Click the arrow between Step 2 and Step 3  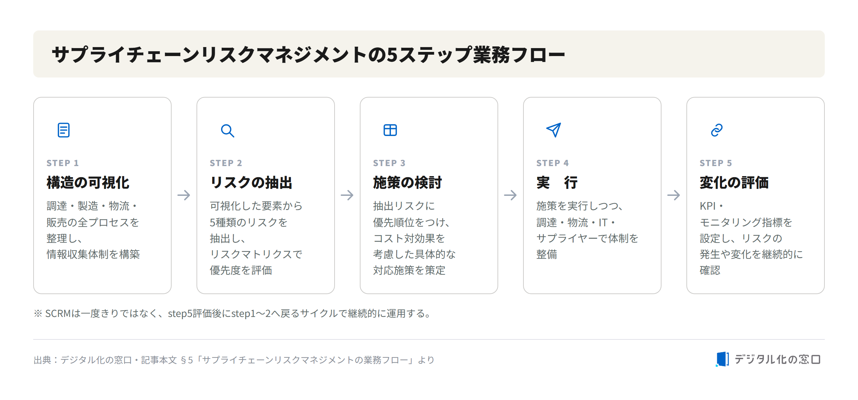tap(347, 195)
